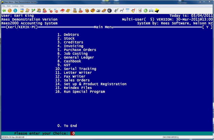Viewport: 214px width, 140px height.
Task: Click the calendar icon in toolbar
Action: click(x=128, y=11)
